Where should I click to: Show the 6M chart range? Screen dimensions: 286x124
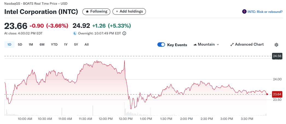[42, 45]
